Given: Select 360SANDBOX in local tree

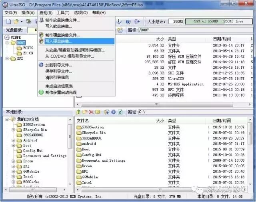Looking at the screenshot, I should (x=33, y=135).
